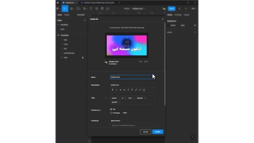Click the Present play icon

[179, 9]
